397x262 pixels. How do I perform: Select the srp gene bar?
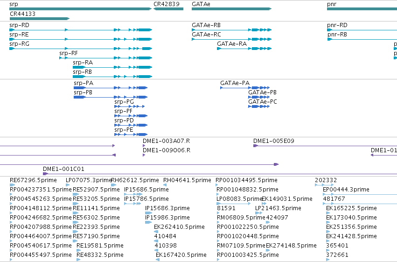(x=81, y=9)
